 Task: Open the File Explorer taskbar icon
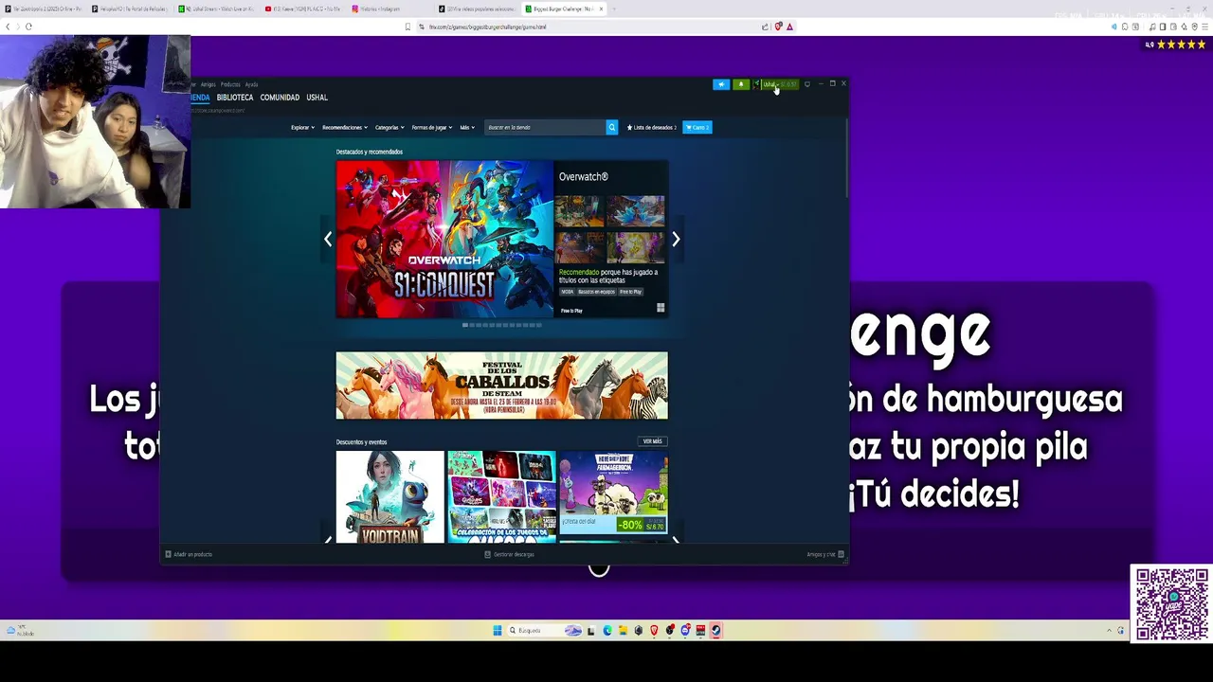coord(623,630)
